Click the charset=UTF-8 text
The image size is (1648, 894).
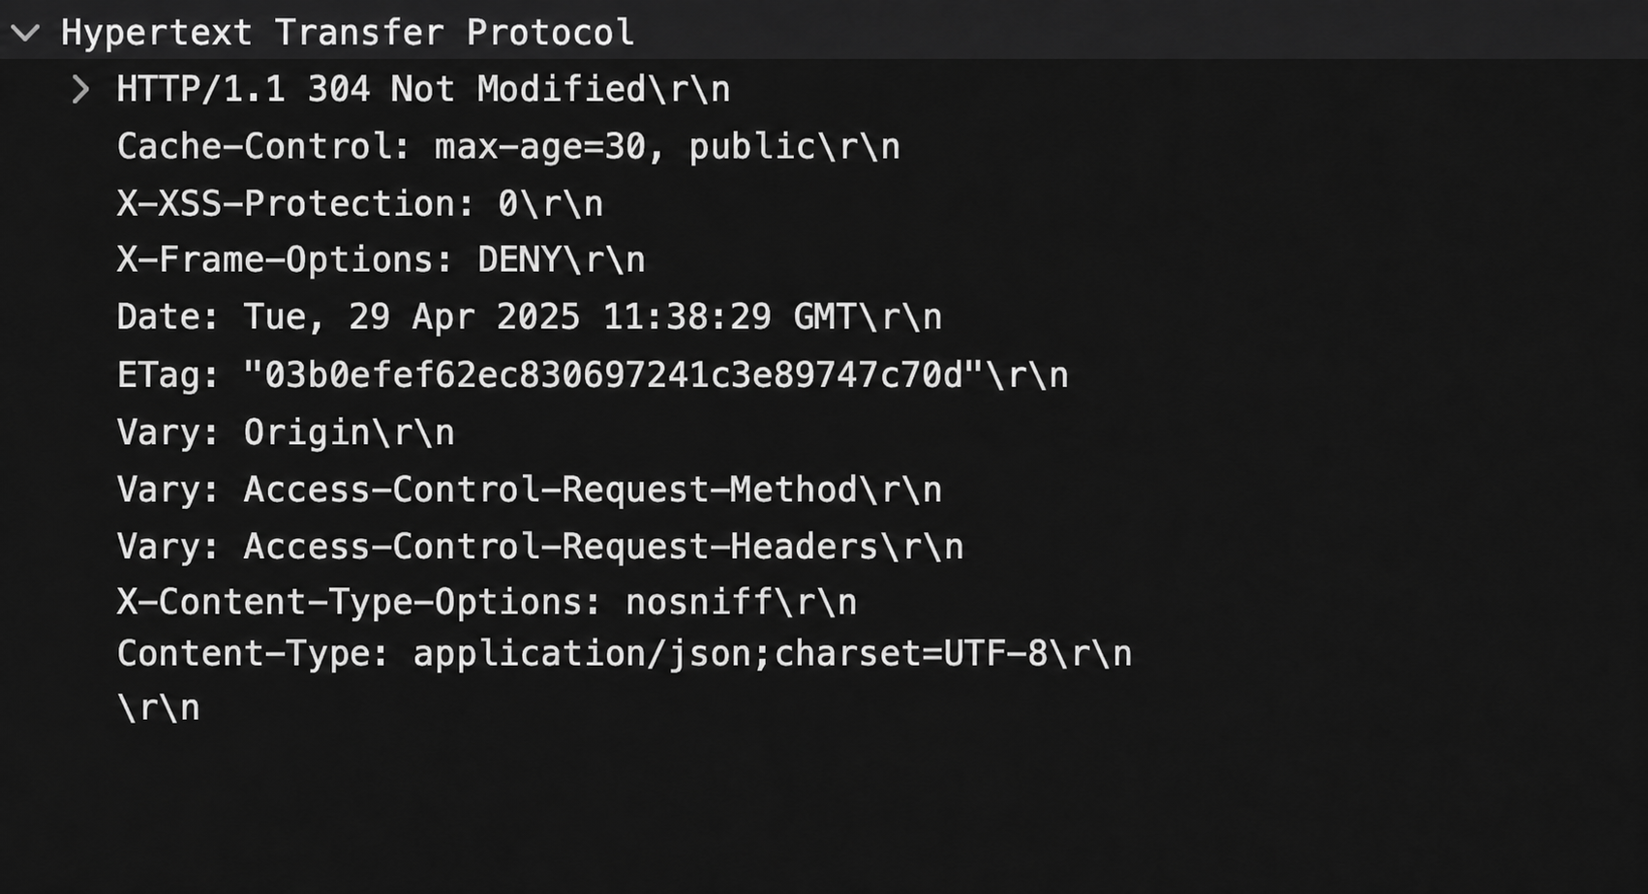[x=911, y=654]
